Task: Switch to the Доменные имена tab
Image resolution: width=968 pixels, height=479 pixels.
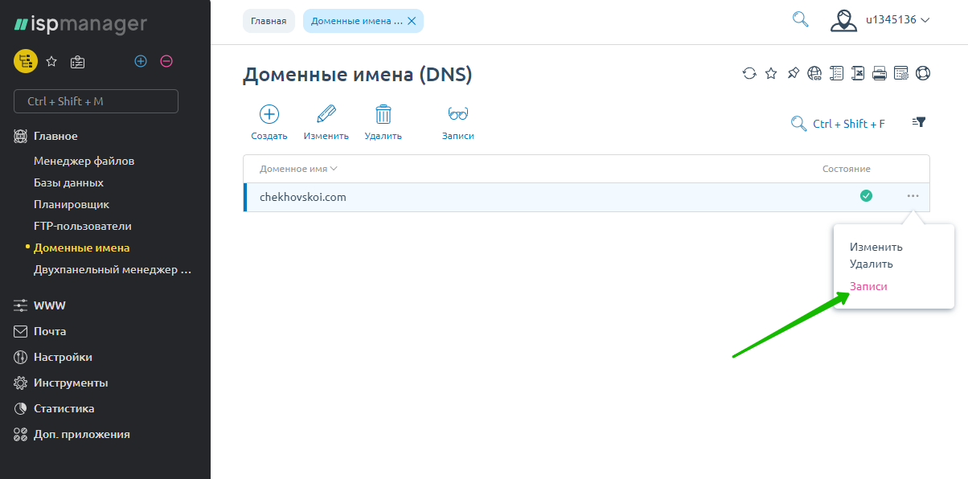Action: 356,21
